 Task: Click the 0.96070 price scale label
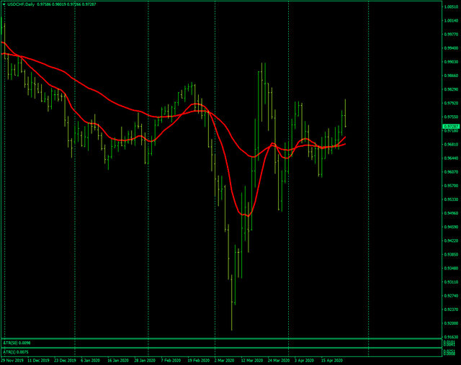(452, 172)
